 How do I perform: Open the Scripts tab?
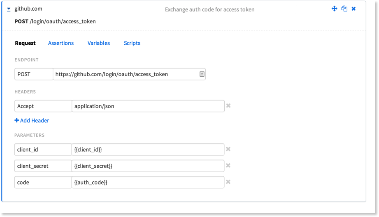(x=132, y=43)
